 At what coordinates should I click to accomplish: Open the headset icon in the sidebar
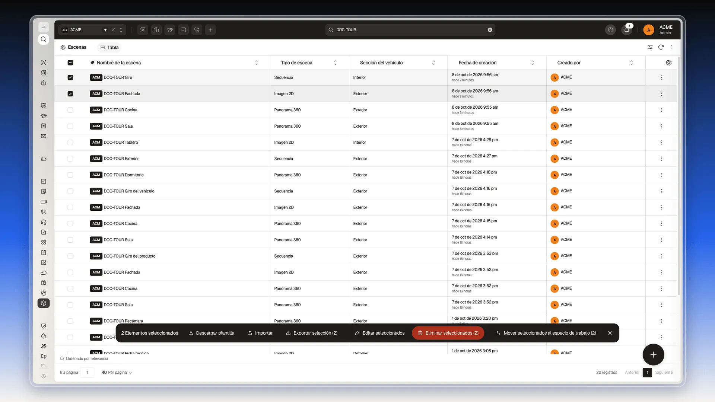tap(44, 222)
